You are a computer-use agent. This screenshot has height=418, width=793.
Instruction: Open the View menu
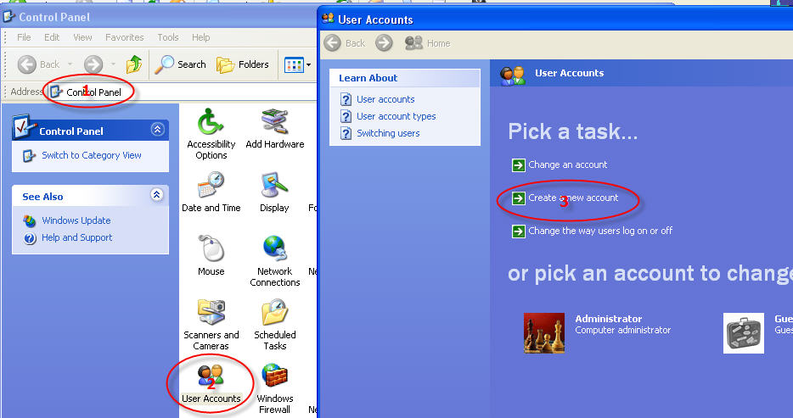tap(82, 37)
